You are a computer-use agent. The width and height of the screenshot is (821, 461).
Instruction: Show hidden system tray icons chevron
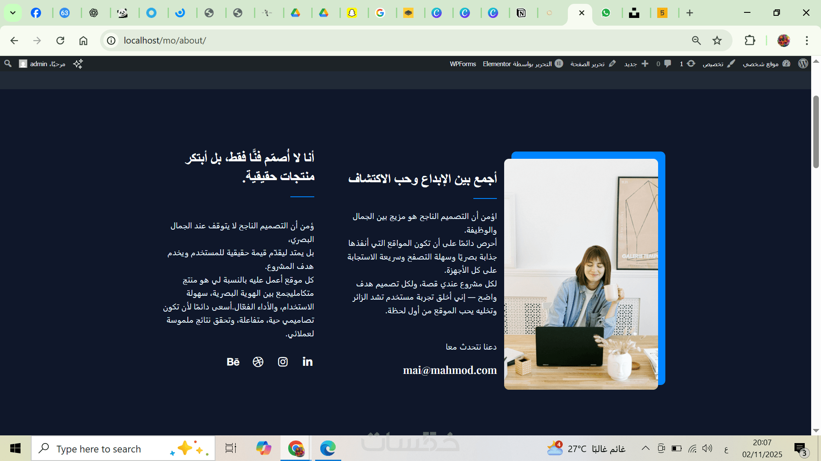[645, 448]
